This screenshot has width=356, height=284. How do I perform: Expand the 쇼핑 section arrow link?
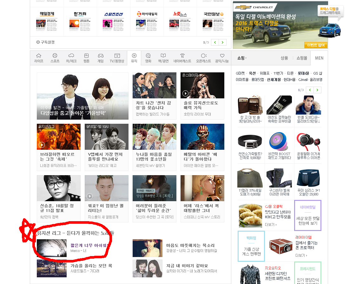(242, 58)
